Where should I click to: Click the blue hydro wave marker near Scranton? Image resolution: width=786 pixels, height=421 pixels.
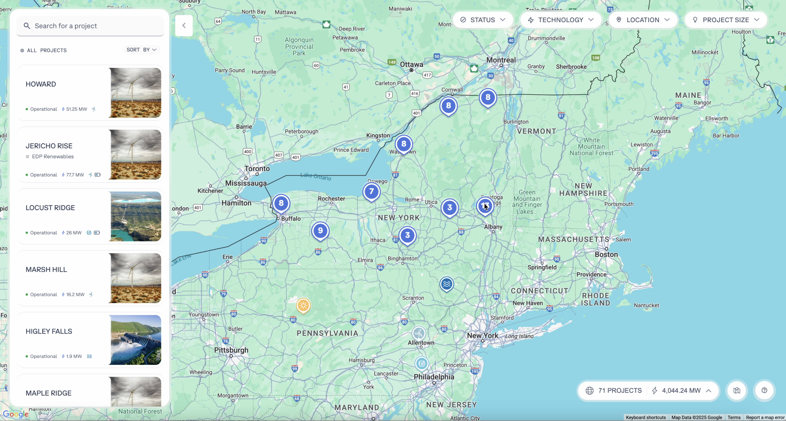[446, 284]
